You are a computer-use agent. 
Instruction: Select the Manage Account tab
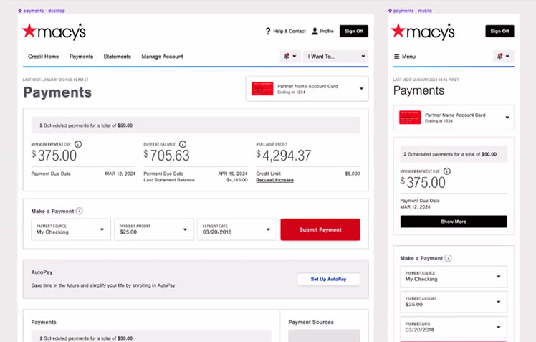pos(162,56)
